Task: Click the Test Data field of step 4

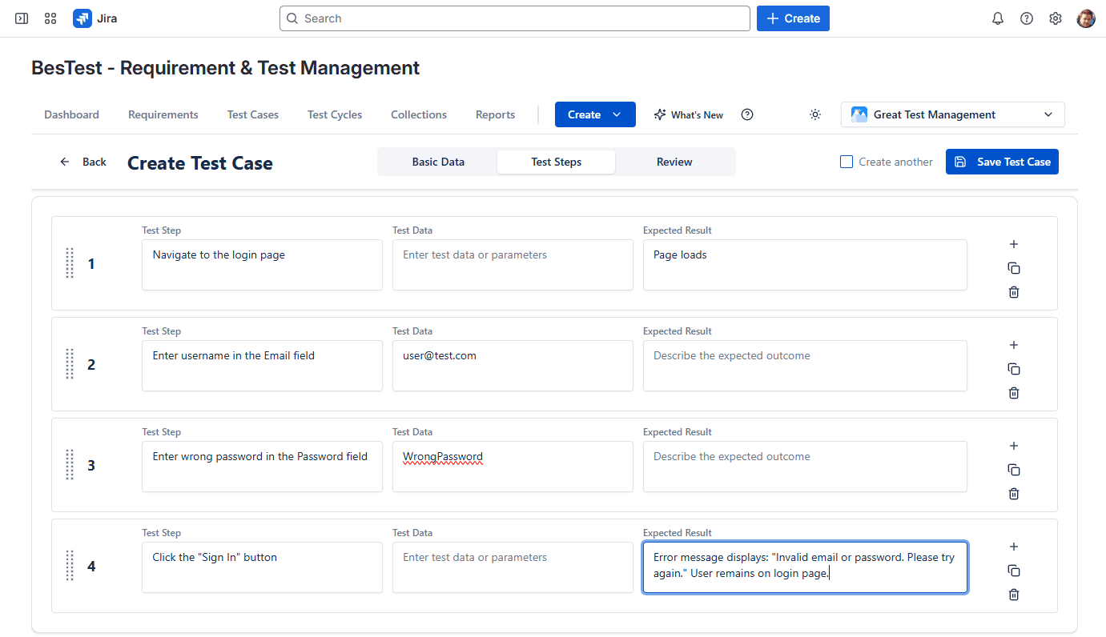Action: [x=513, y=567]
